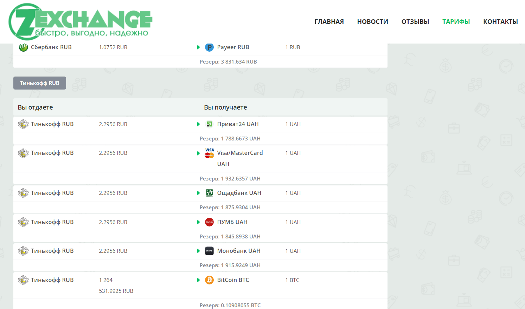This screenshot has width=525, height=309.
Task: Click 2.2956 RUB rate in Приват24 row
Action: coord(113,124)
